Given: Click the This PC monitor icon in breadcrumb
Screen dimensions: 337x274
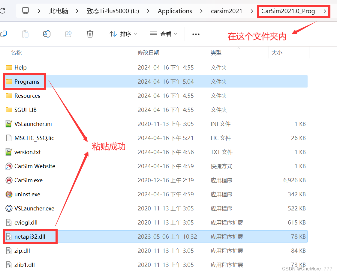Looking at the screenshot, I should (26, 11).
